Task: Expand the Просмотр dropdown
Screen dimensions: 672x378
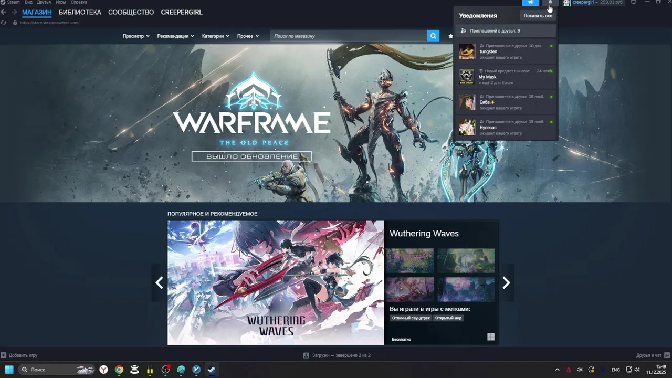Action: pyautogui.click(x=136, y=36)
